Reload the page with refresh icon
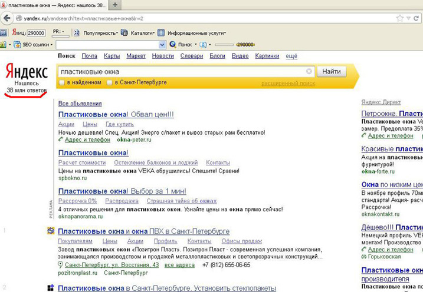423x292 pixels. point(416,18)
